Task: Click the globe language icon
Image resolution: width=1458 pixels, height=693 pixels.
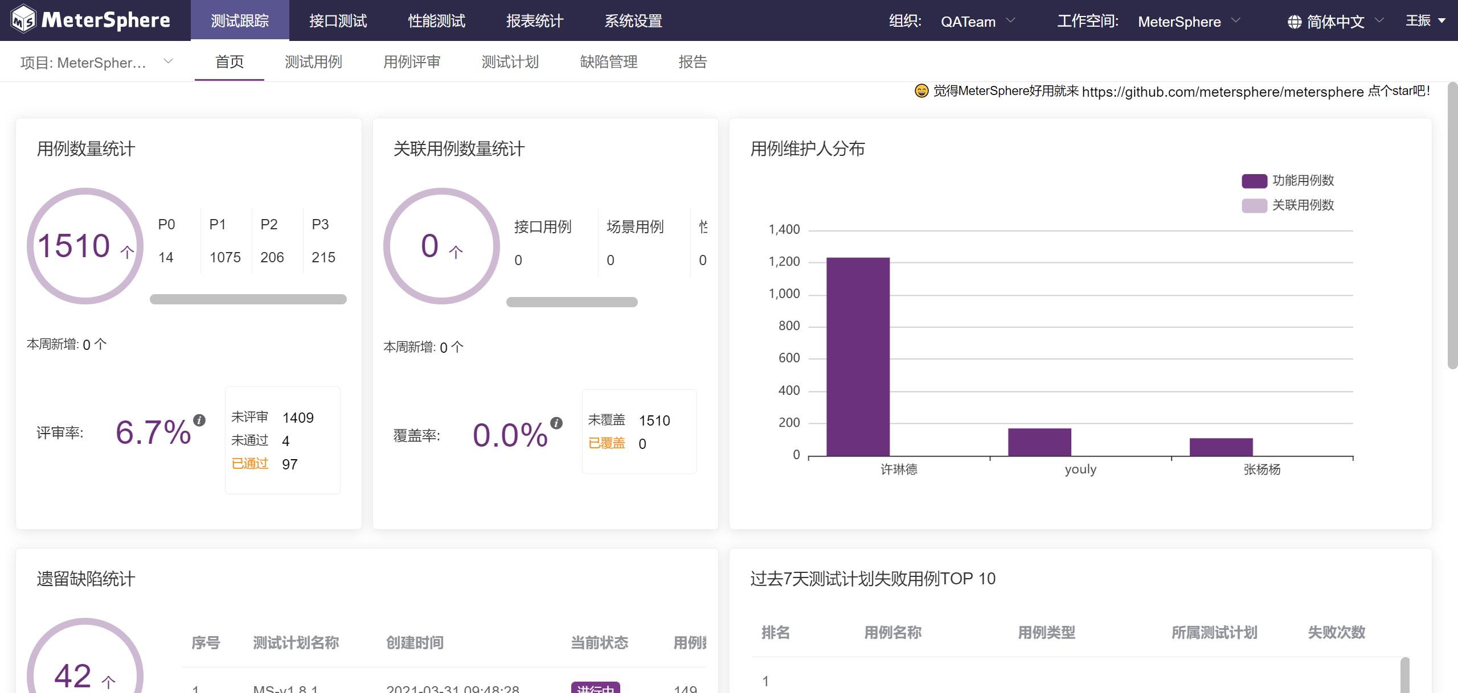Action: (x=1295, y=22)
